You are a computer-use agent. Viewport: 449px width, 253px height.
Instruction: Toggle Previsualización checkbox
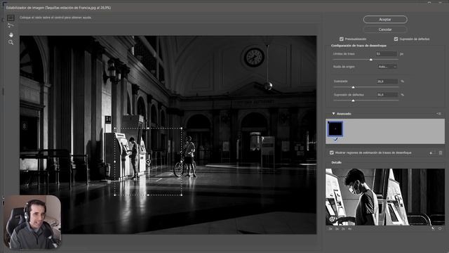point(342,39)
